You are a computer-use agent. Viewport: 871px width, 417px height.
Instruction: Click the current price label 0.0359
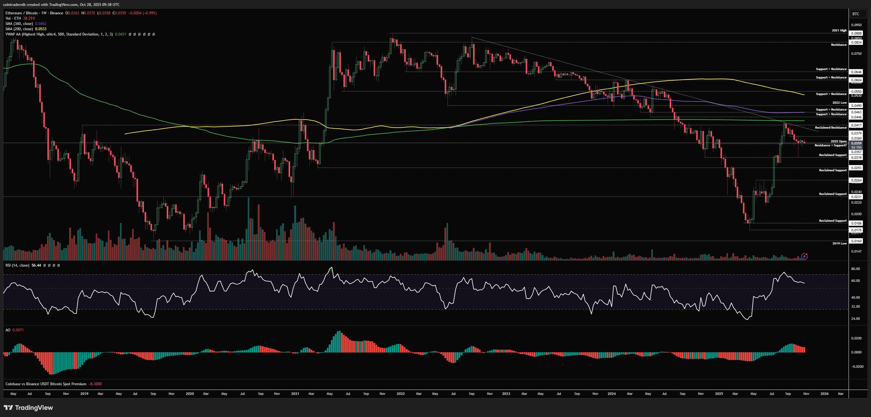856,143
